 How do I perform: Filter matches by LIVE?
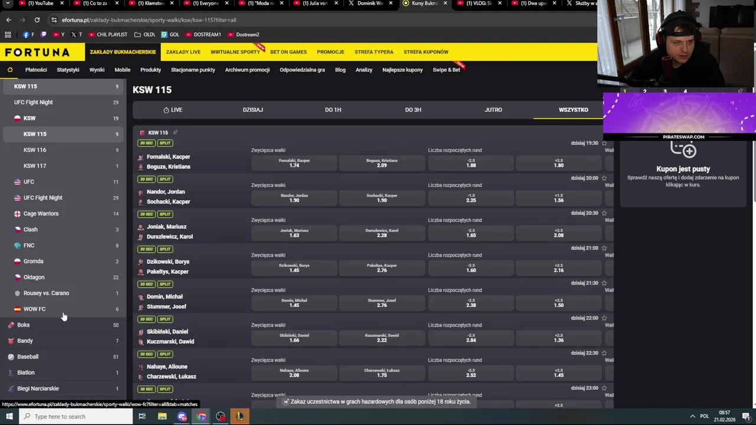point(172,110)
